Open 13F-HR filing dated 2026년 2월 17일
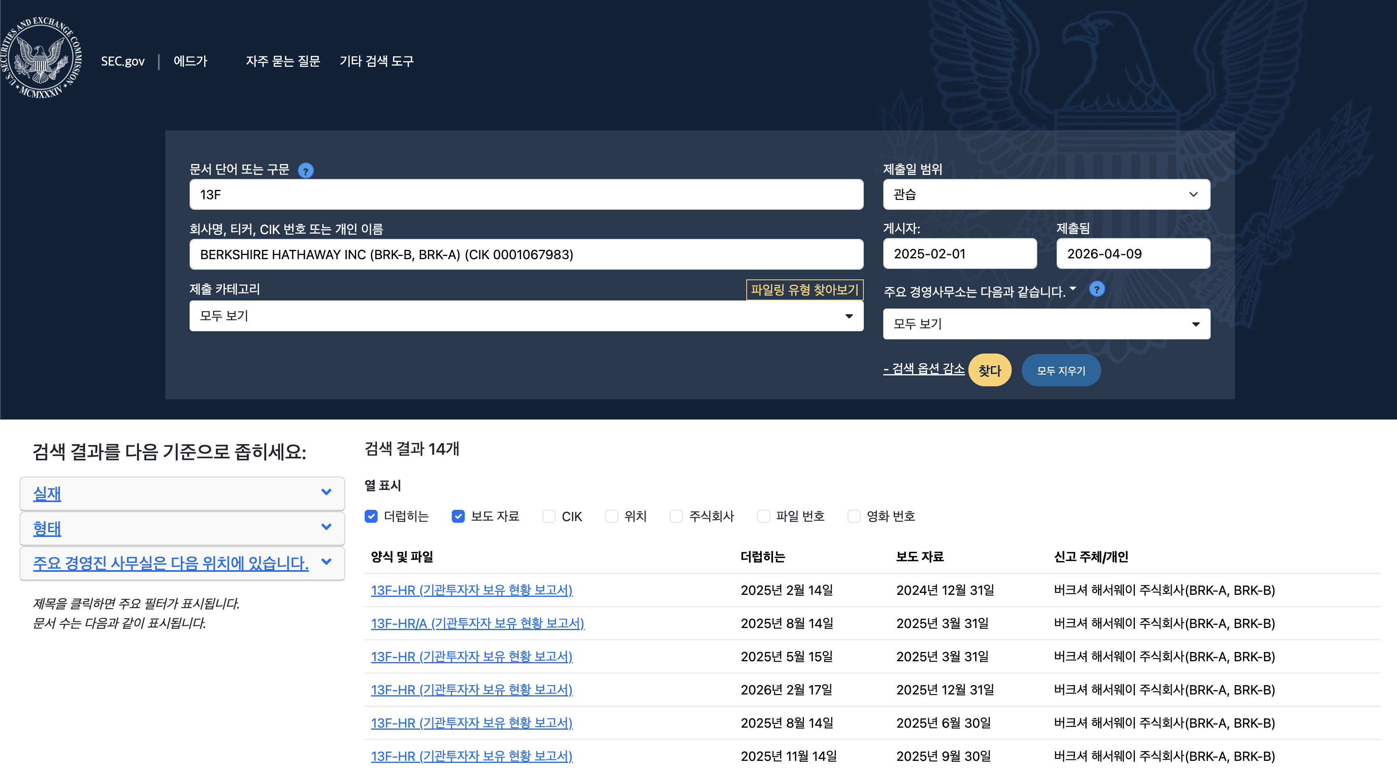 [471, 690]
